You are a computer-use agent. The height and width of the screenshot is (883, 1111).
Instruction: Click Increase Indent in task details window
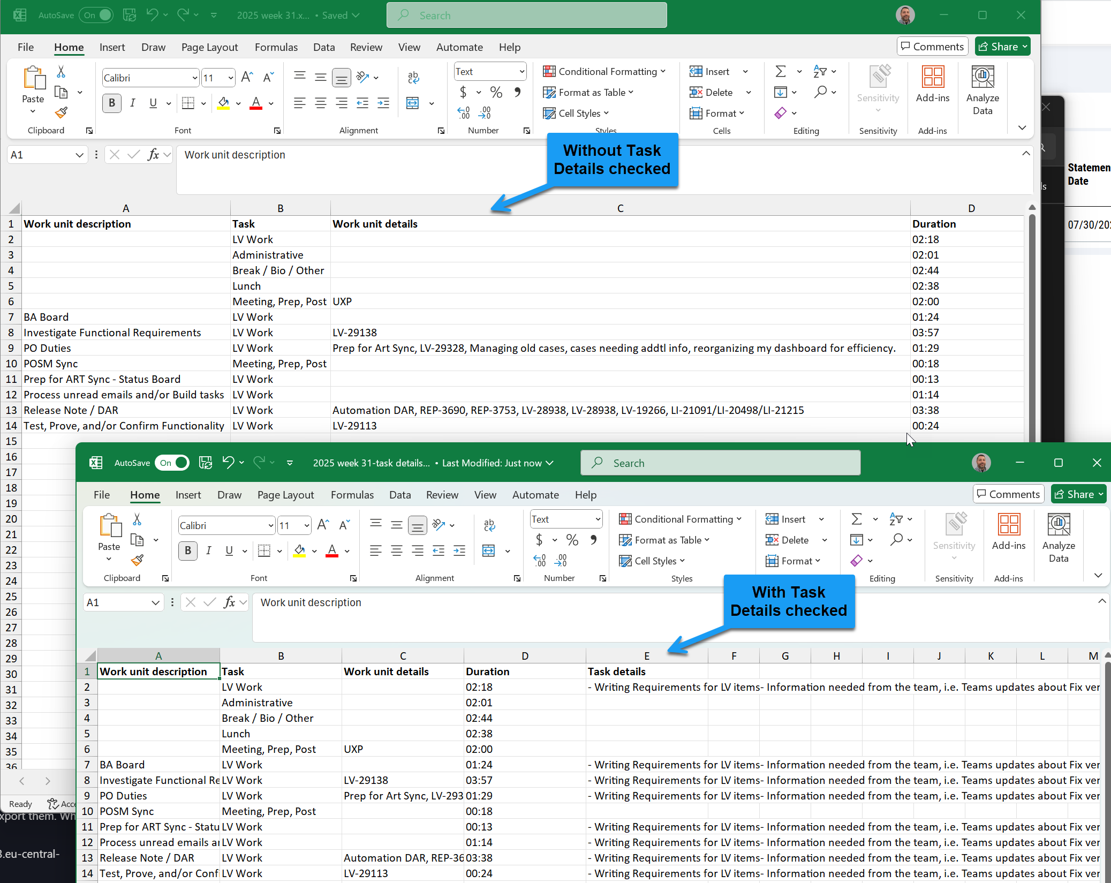point(459,550)
